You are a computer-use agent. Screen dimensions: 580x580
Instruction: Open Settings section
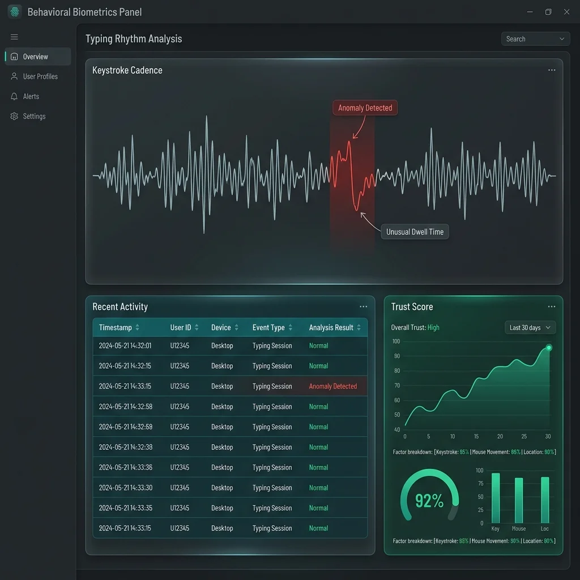[x=38, y=116]
